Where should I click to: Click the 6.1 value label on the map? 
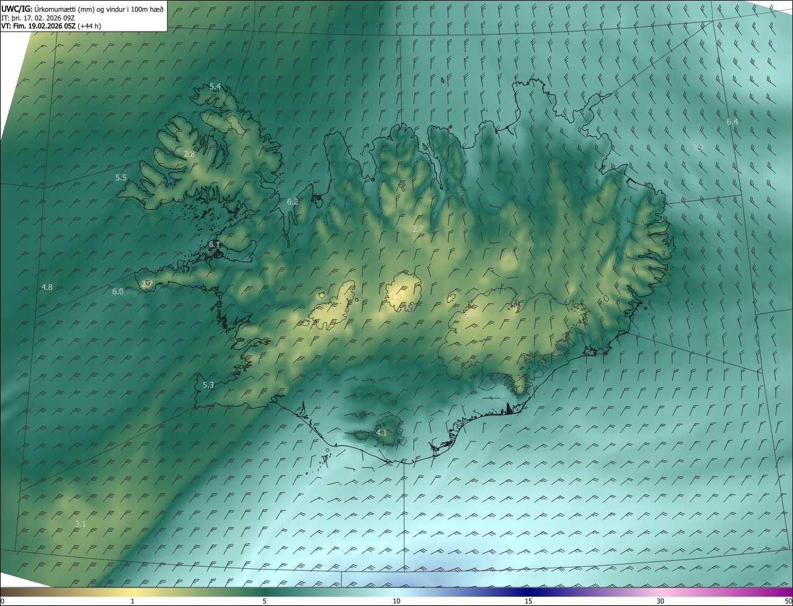[x=214, y=245]
